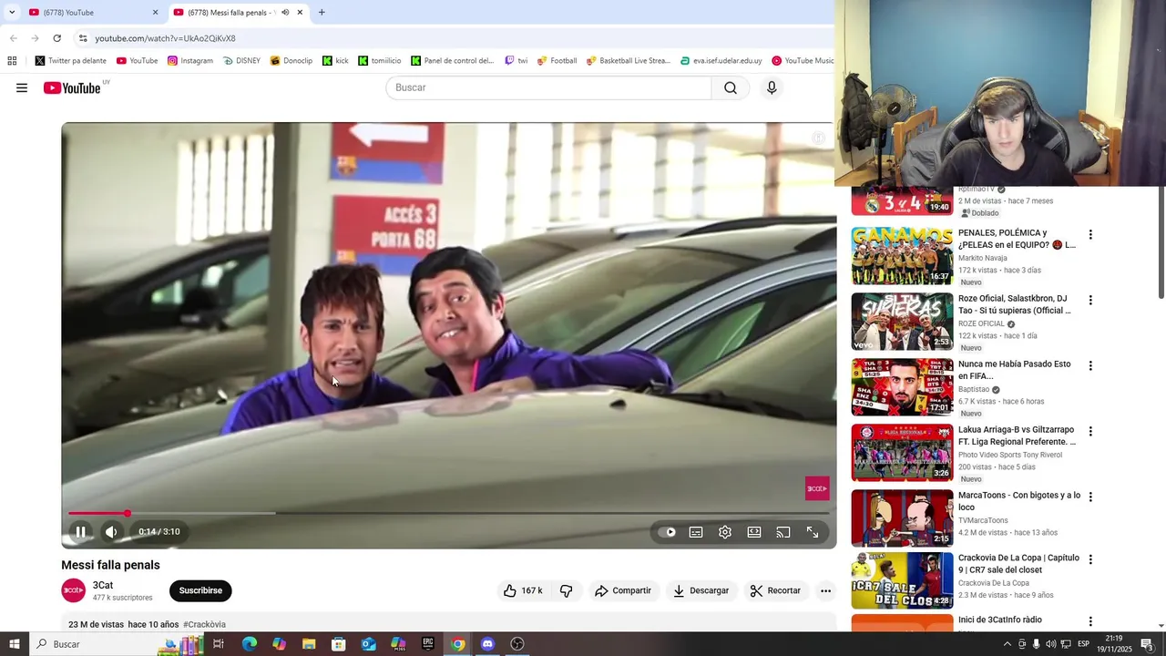This screenshot has height=656, width=1166.
Task: Open the site information icon in address bar
Action: point(82,38)
